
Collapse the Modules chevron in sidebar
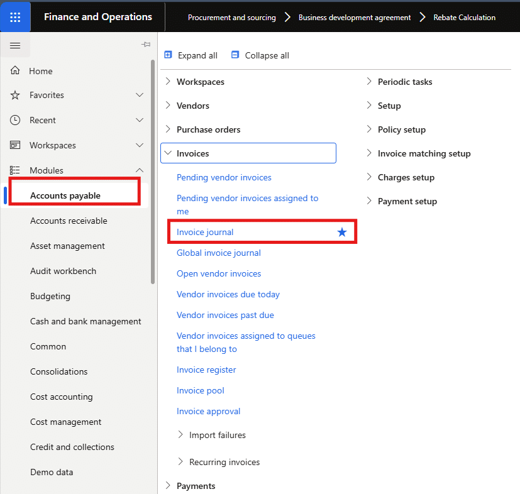[140, 170]
